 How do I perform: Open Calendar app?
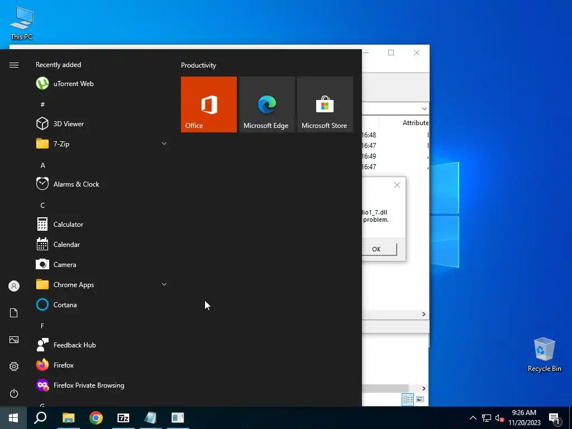(x=102, y=245)
